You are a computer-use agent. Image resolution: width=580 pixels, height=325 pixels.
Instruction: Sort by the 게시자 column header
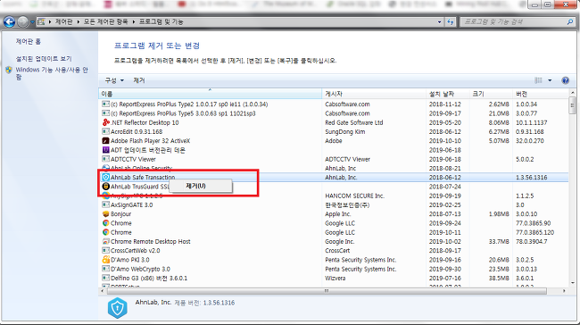pyautogui.click(x=374, y=94)
